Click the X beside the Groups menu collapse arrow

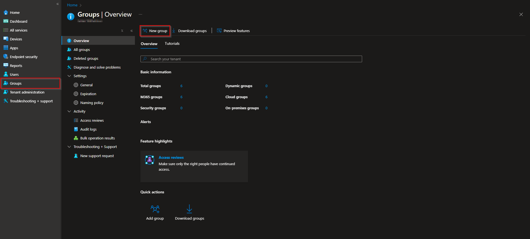click(x=122, y=31)
